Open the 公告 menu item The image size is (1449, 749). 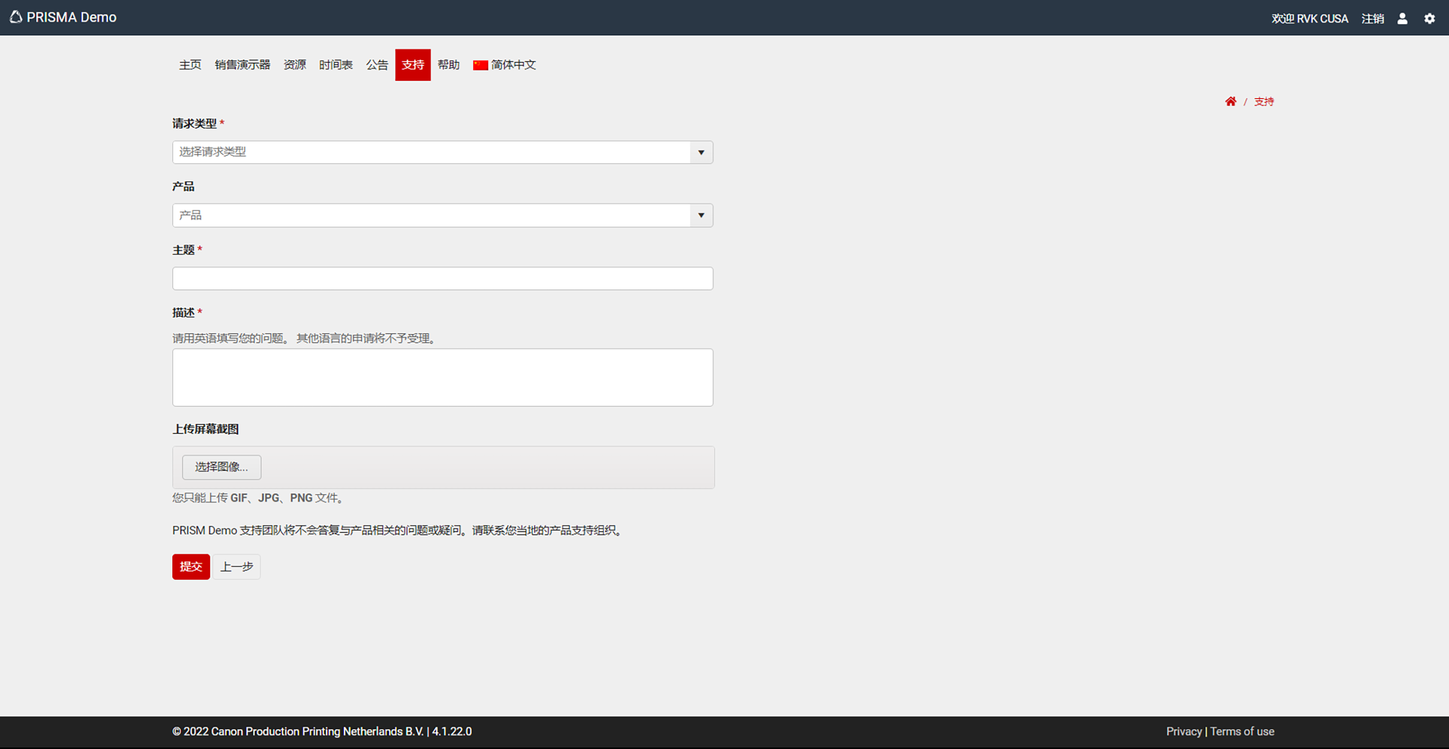377,65
